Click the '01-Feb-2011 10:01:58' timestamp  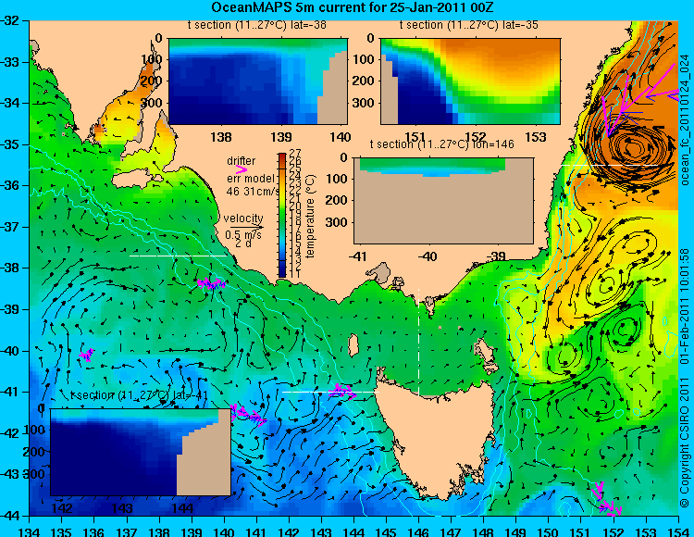685,308
